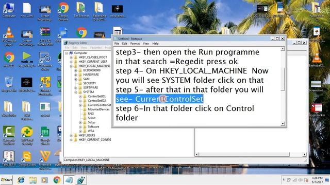Open the Baahubali2 VLC file icon
The height and width of the screenshot is (185, 330).
317,60
